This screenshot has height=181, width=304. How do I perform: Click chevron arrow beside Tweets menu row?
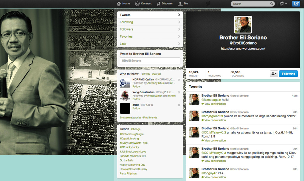(179, 15)
